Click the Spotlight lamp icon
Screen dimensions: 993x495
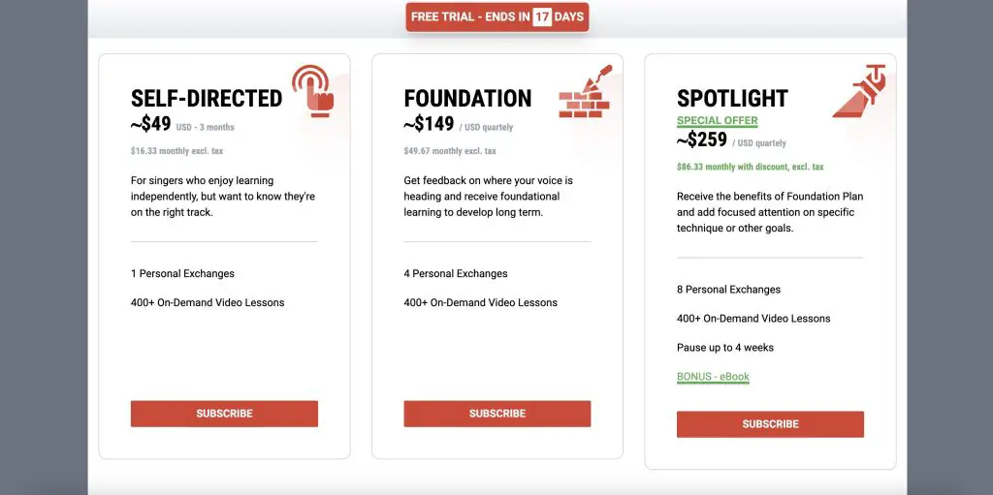[x=859, y=92]
